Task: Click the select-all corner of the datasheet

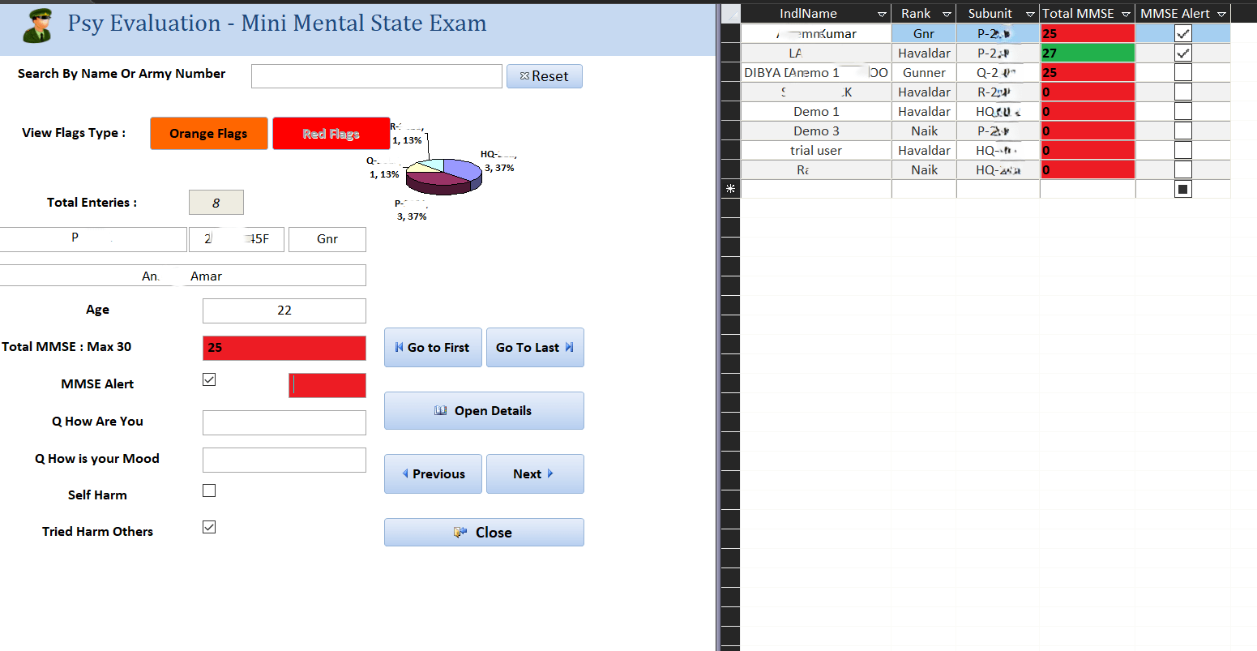Action: point(730,14)
